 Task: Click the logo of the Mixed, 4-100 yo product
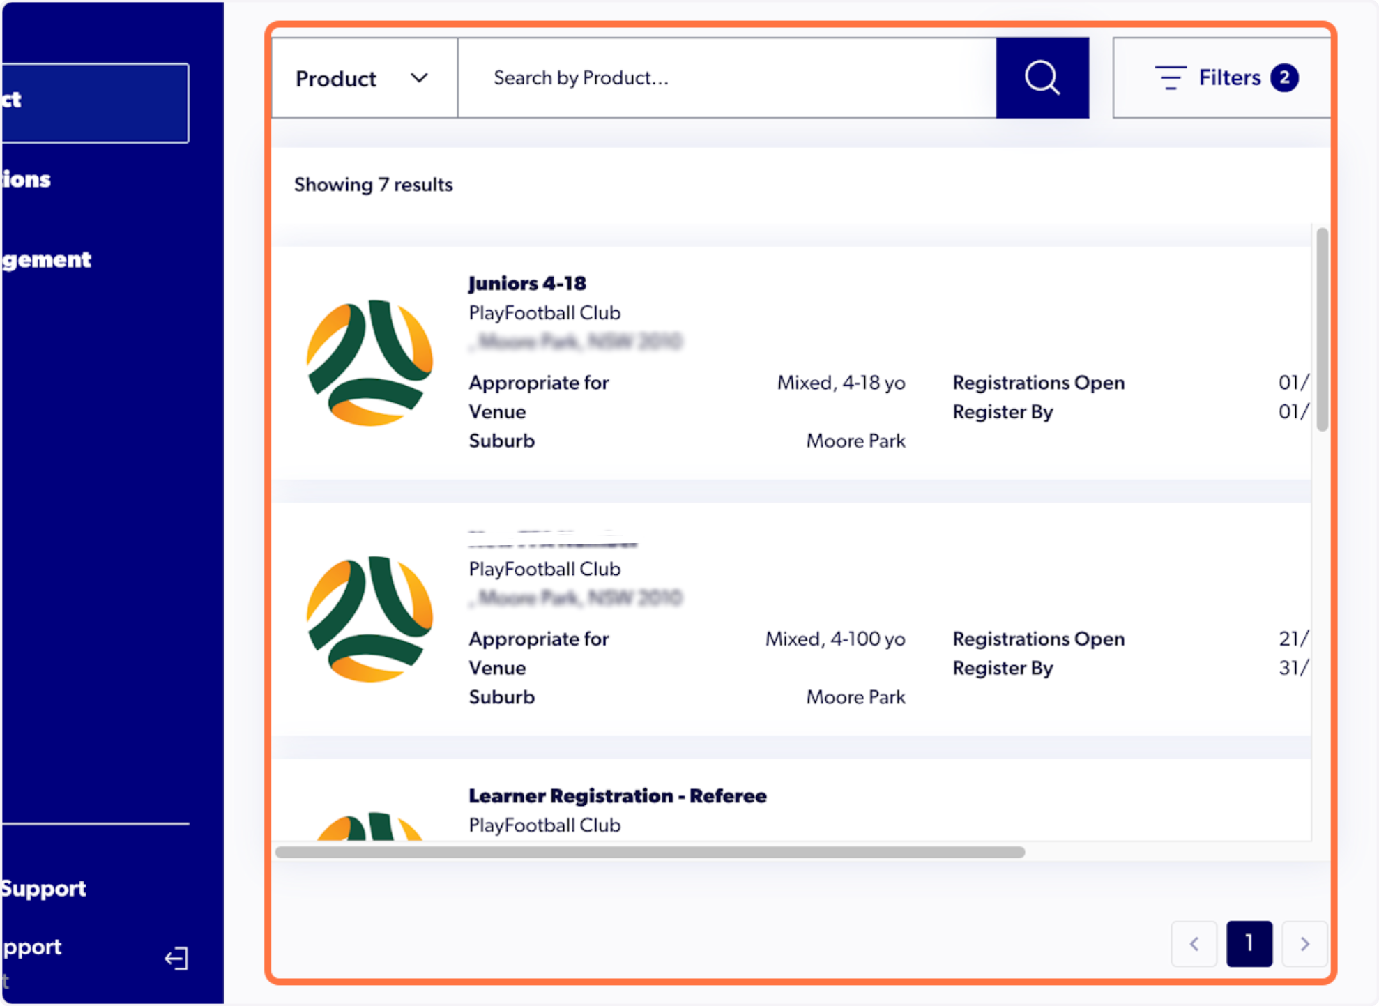pos(370,619)
